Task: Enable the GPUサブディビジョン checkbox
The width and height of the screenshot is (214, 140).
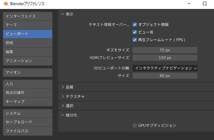Action: tap(135, 125)
